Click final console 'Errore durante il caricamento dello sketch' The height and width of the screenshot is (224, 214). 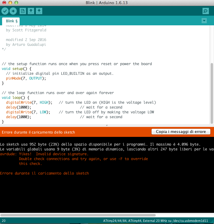44,173
